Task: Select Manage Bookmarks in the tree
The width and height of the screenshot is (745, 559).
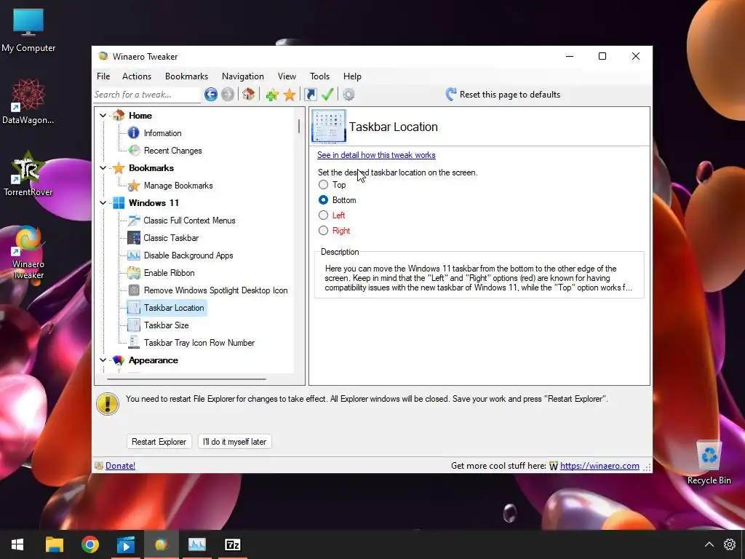Action: 178,186
